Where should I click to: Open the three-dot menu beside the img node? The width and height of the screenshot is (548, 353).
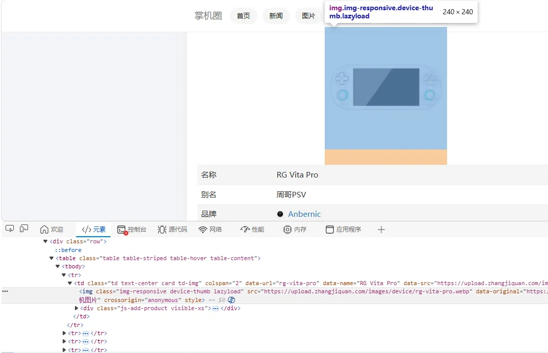tap(5, 291)
